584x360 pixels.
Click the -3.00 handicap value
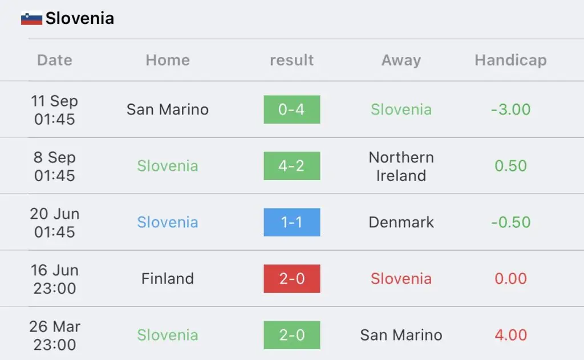[x=510, y=109]
